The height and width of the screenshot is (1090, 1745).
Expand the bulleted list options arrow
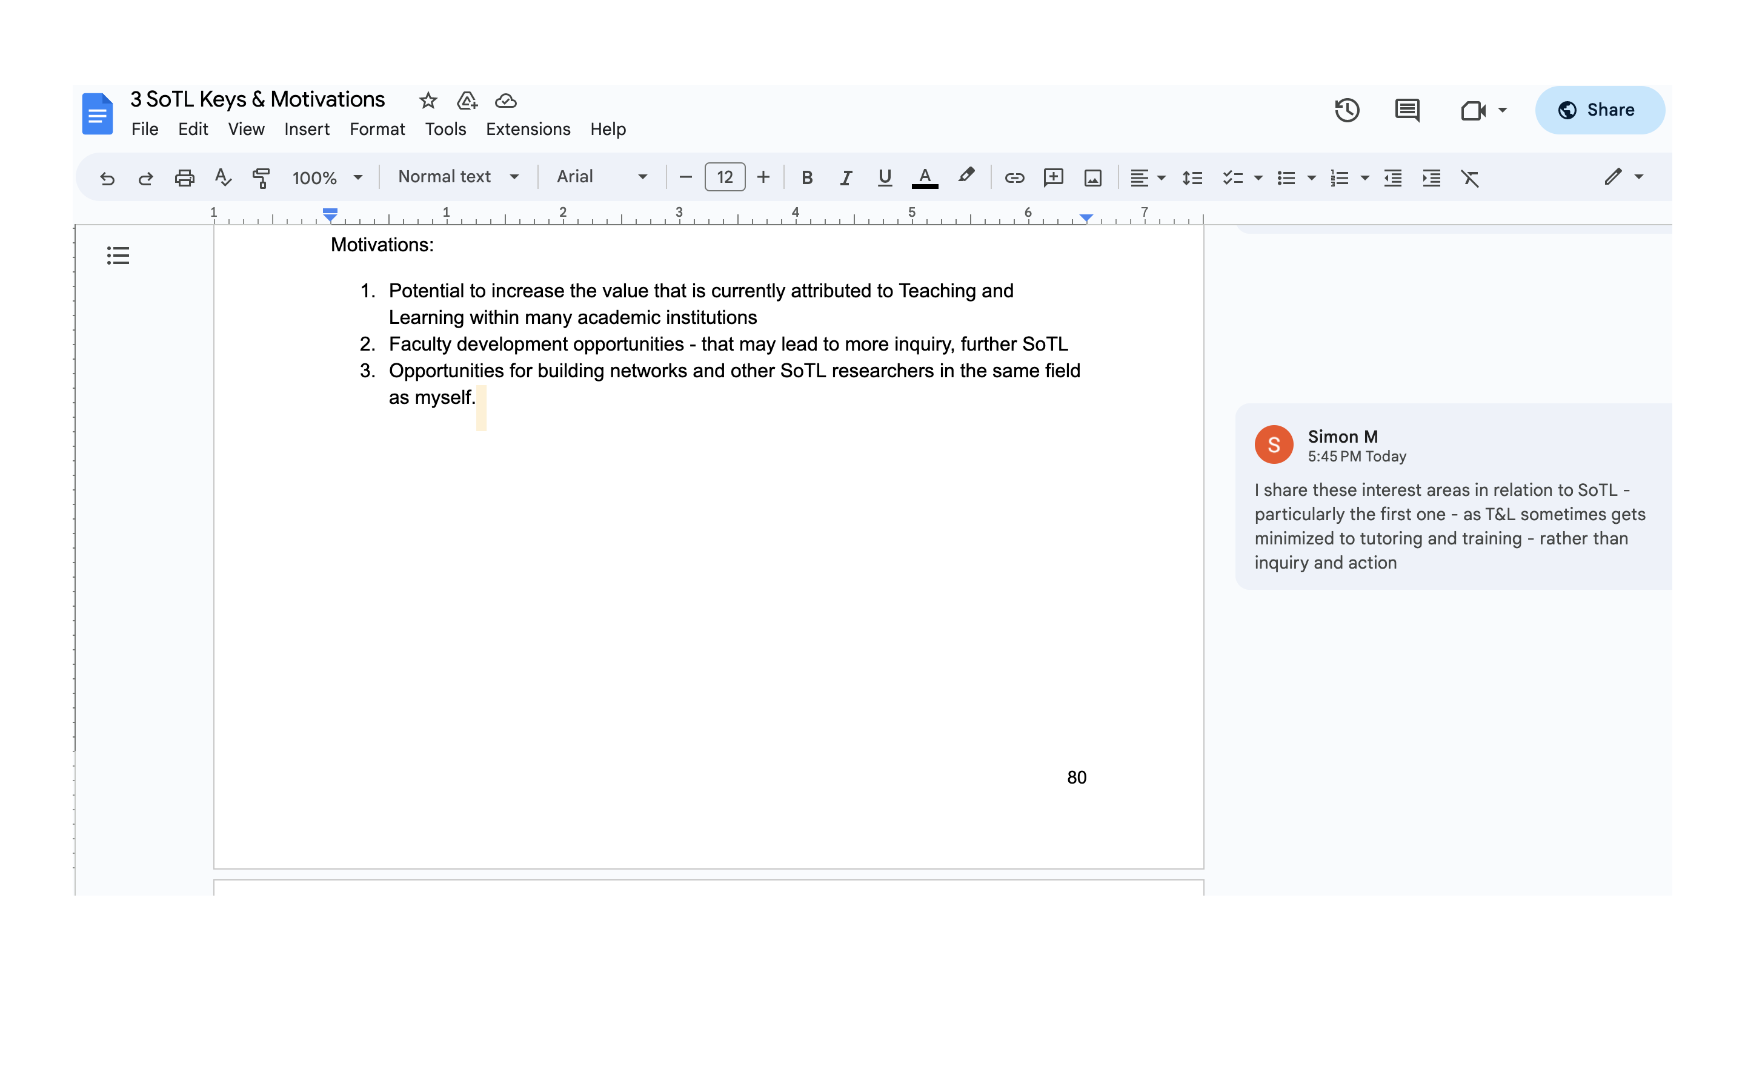click(x=1312, y=178)
